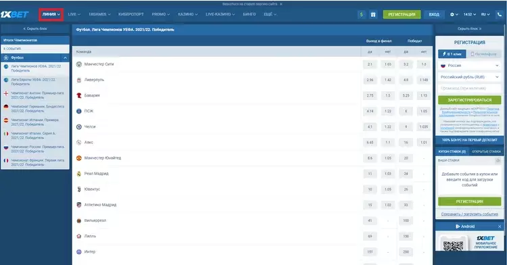
Task: Switch to По телефону registration tab
Action: coord(484,54)
